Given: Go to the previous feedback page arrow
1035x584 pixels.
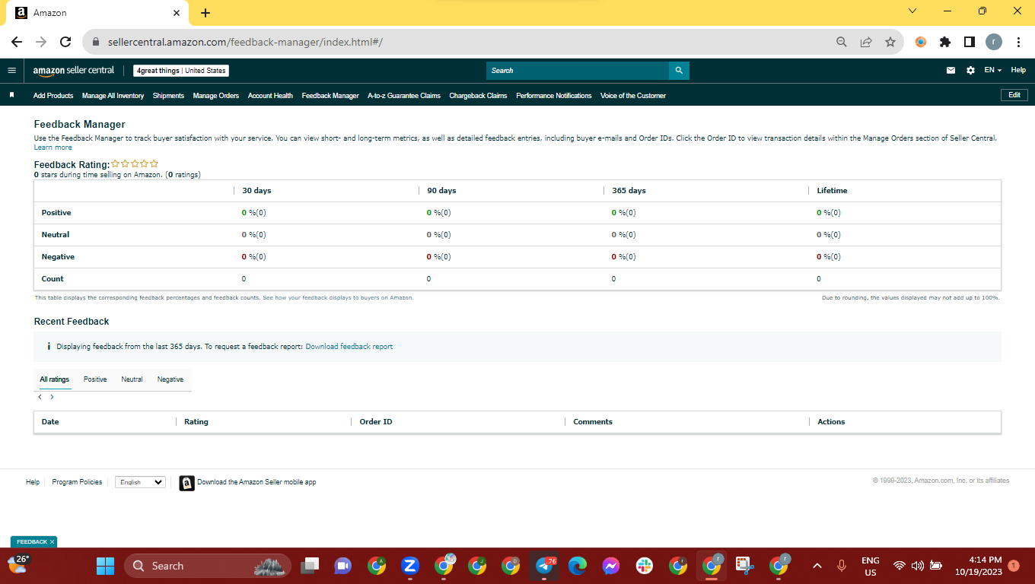Looking at the screenshot, I should pos(40,397).
